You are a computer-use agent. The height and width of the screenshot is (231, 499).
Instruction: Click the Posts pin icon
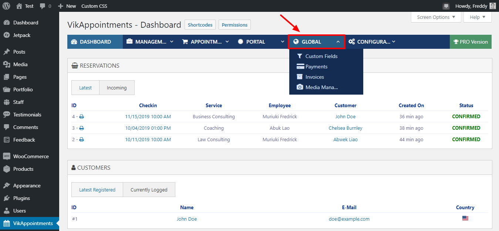coord(7,52)
